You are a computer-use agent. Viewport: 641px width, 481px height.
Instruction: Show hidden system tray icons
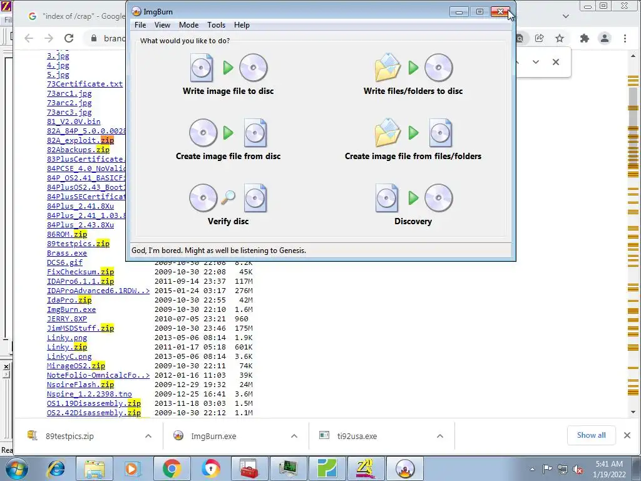[532, 469]
